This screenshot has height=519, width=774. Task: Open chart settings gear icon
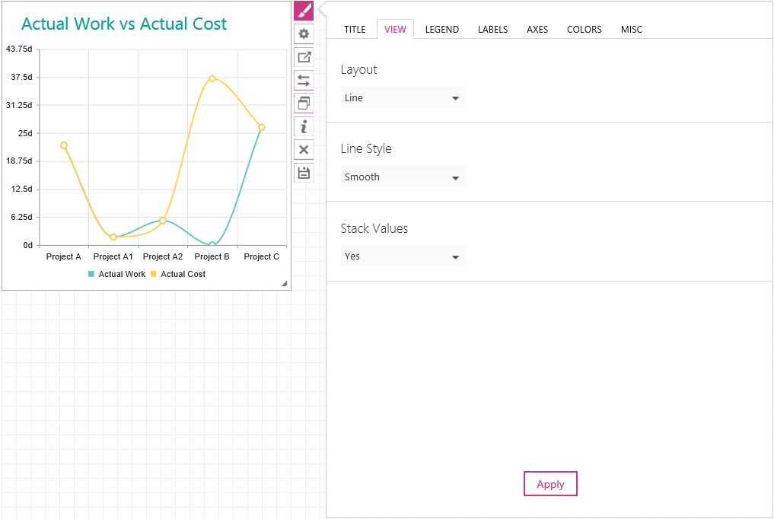point(304,34)
